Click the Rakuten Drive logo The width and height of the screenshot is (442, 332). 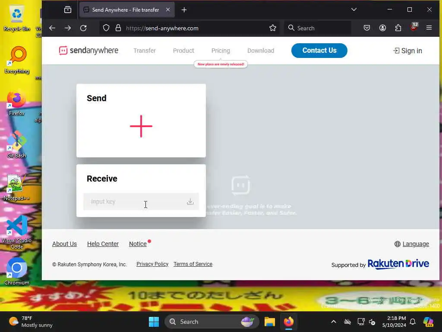pos(398,264)
